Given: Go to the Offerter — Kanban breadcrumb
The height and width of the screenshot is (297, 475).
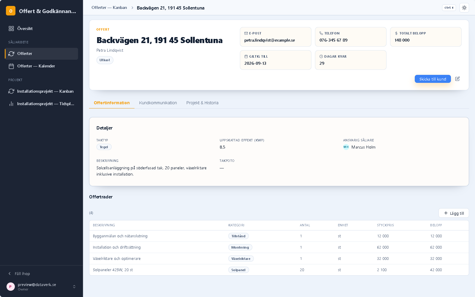Looking at the screenshot, I should click(109, 8).
